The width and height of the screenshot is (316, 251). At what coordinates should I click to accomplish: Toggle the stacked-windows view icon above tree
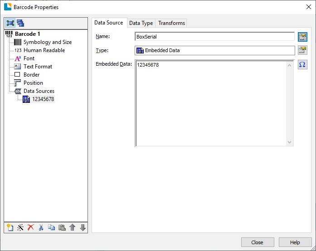(x=20, y=24)
